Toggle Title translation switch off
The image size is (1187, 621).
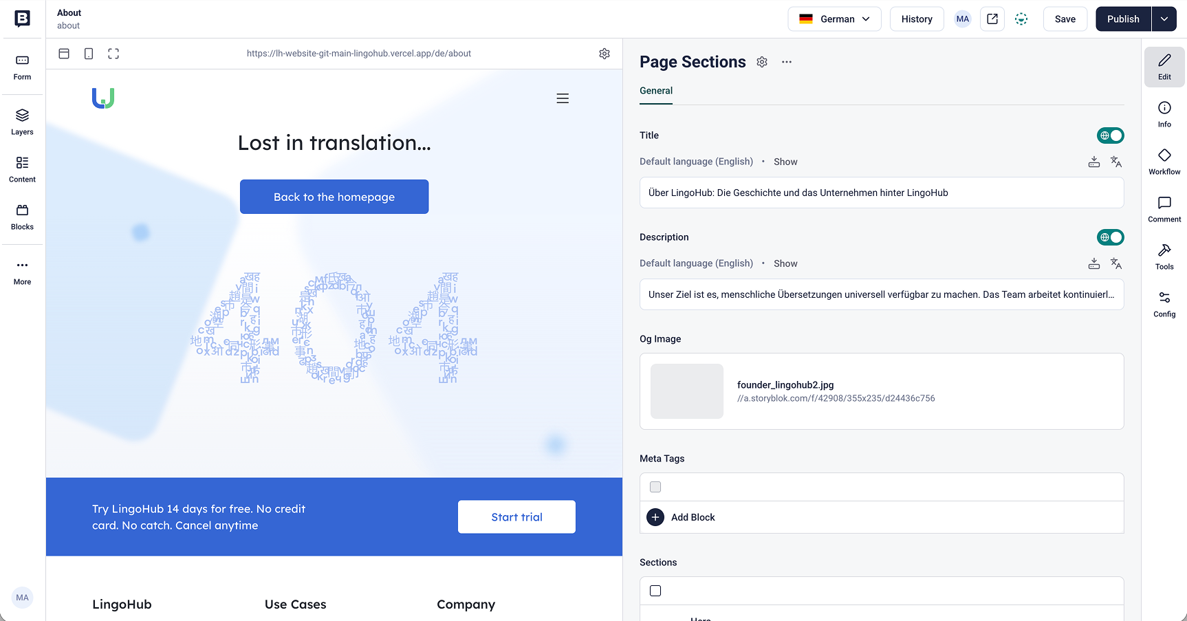point(1110,135)
